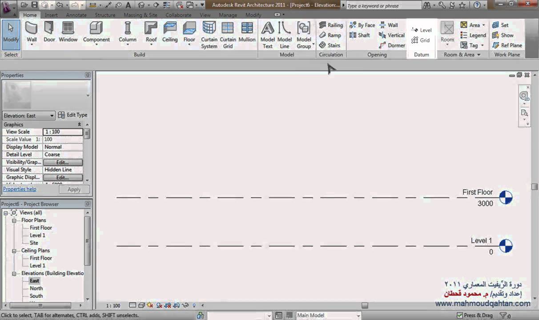Collapse the Ceiling Plans tree node

click(14, 251)
